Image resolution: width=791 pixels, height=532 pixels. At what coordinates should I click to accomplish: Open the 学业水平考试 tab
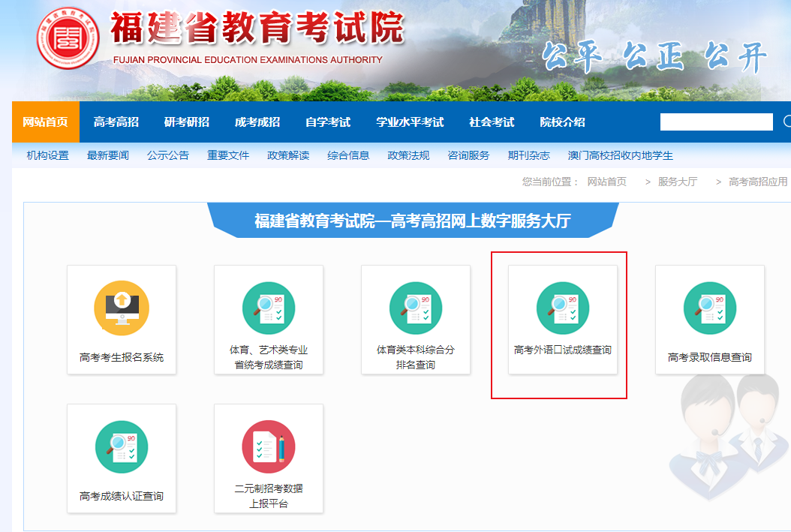(410, 122)
